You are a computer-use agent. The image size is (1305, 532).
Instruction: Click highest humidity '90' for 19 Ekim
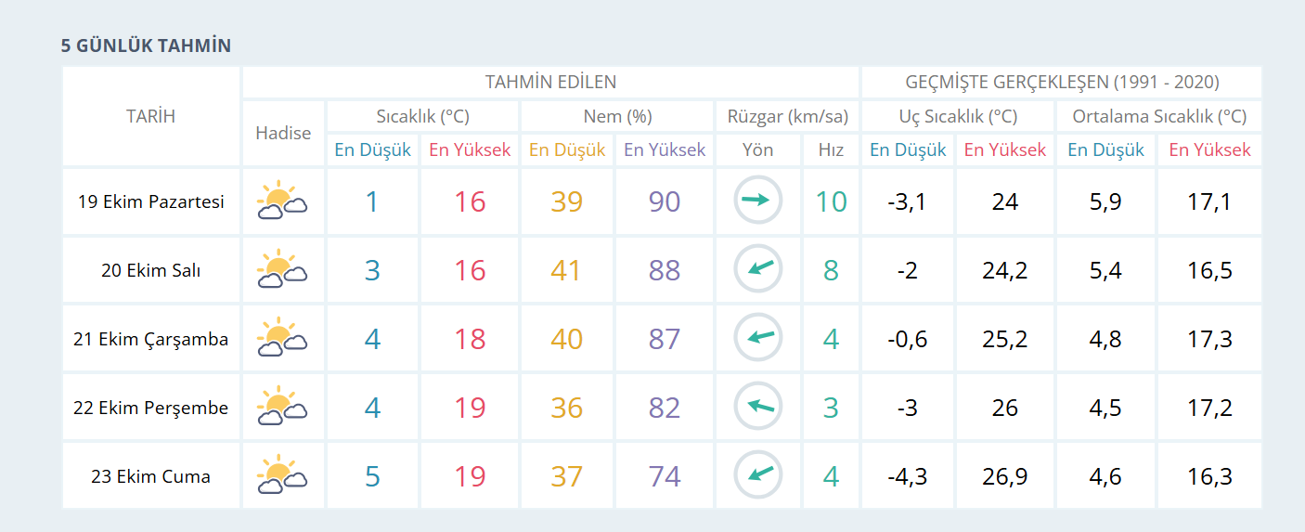[665, 201]
